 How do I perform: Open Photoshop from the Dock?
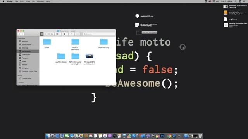(x=162, y=136)
